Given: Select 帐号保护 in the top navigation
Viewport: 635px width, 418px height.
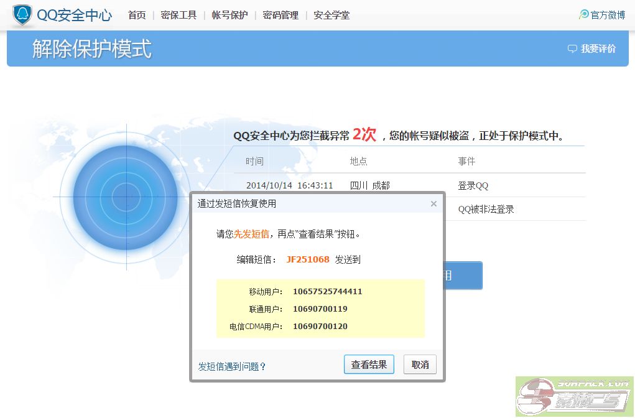Looking at the screenshot, I should 229,15.
